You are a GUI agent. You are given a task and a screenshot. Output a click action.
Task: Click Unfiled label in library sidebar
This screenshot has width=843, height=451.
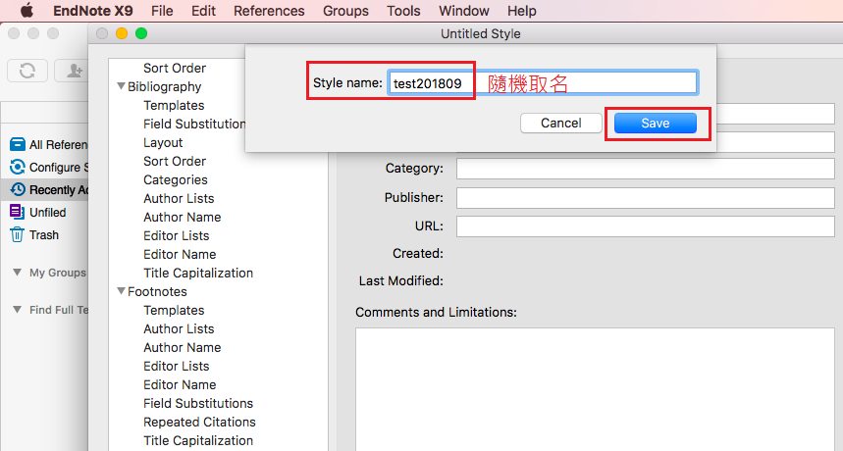point(48,213)
